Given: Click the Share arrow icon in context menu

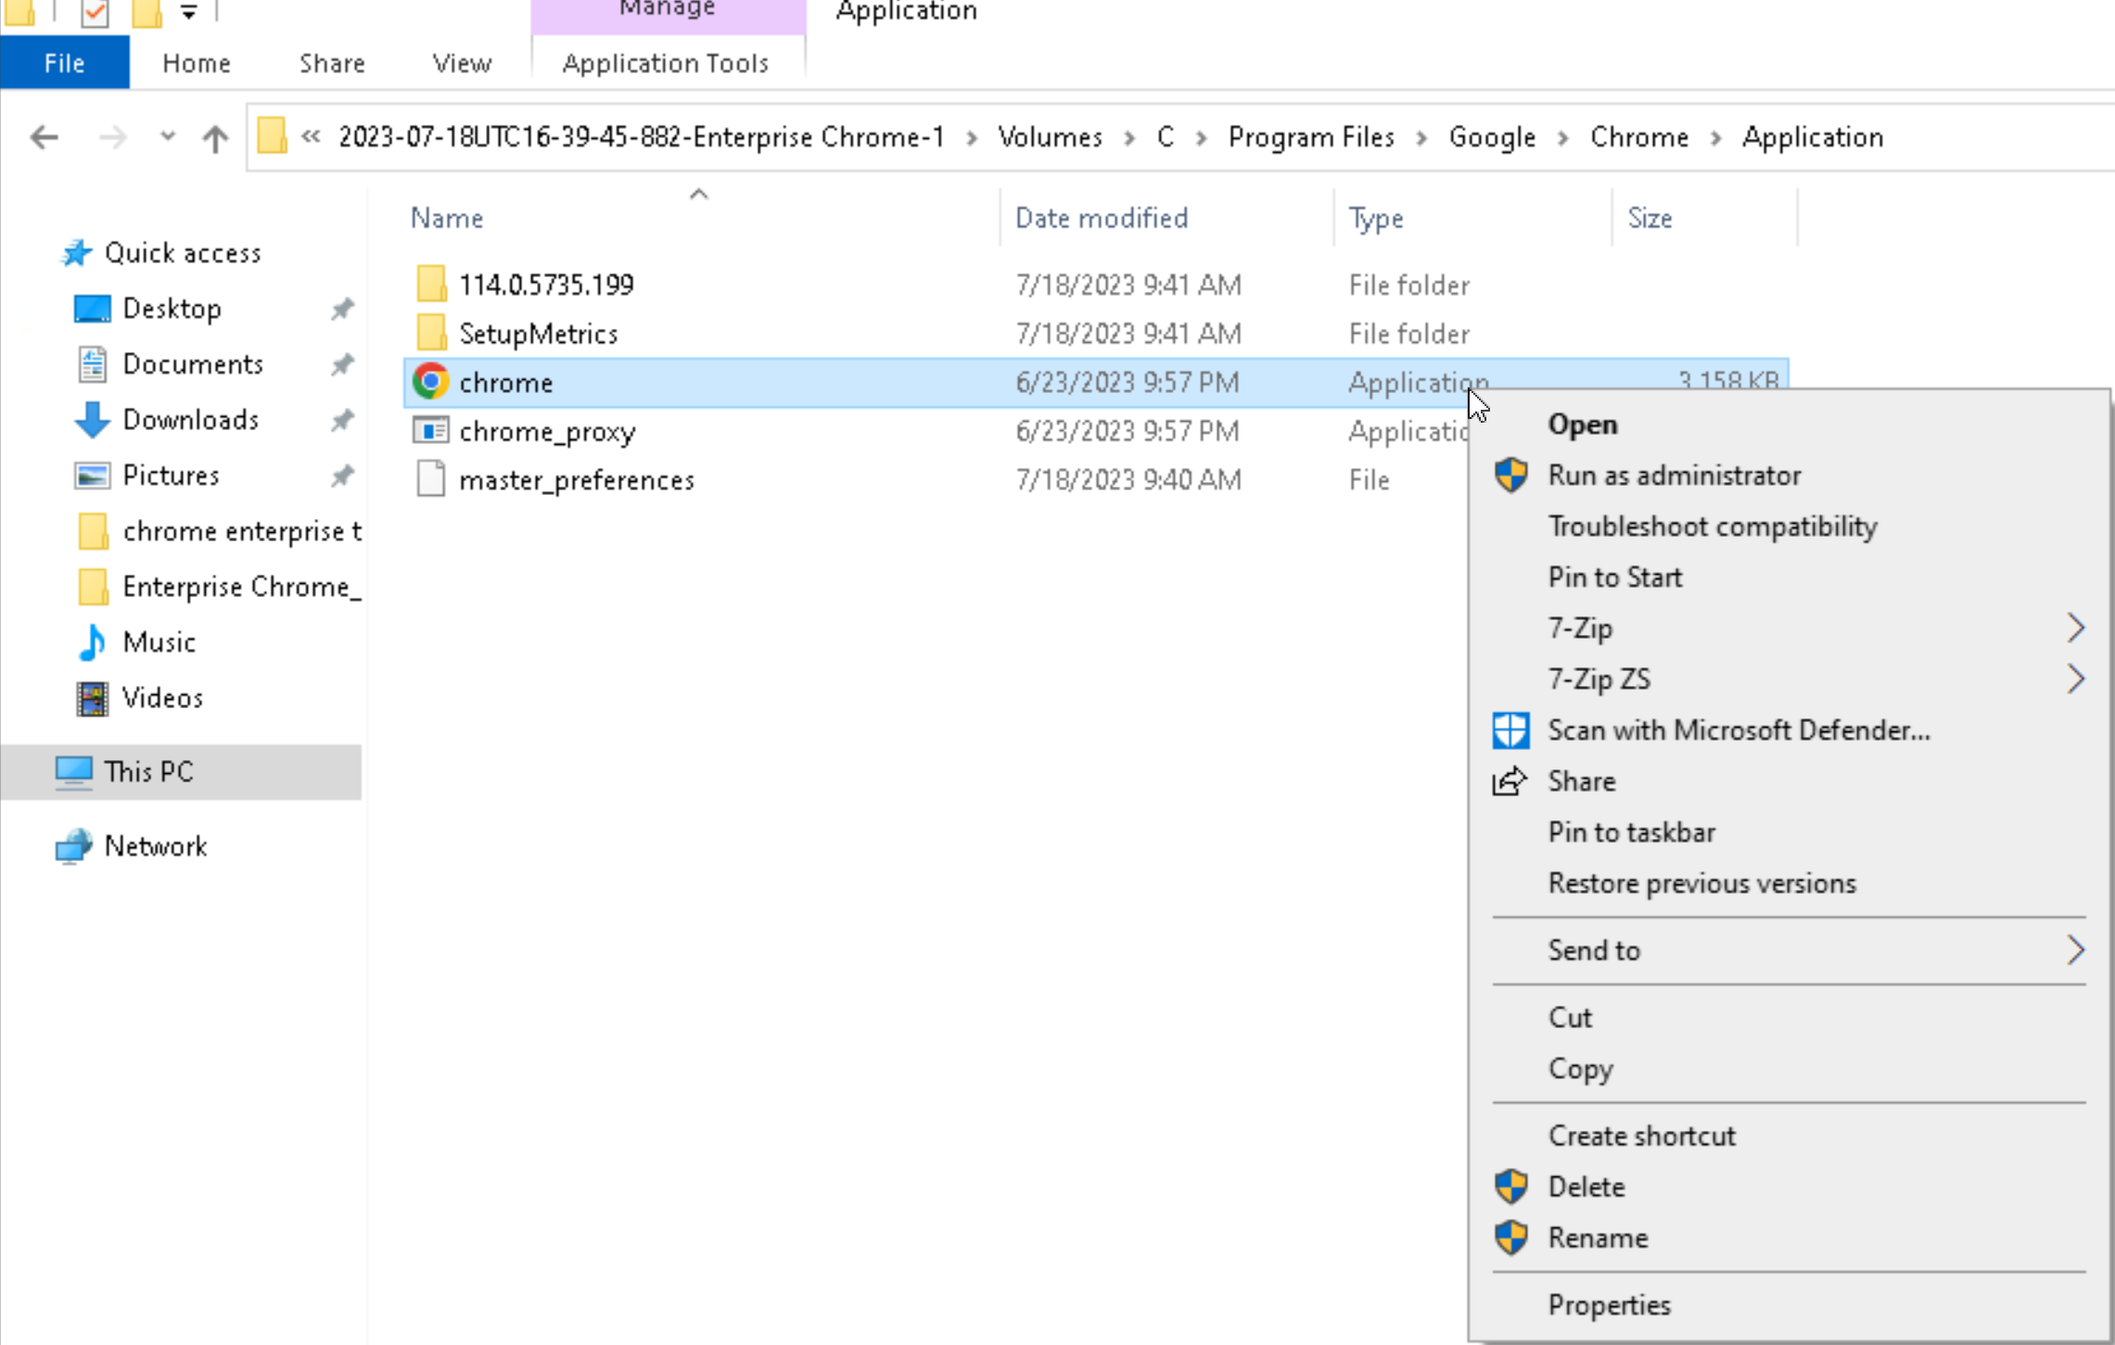Looking at the screenshot, I should [1510, 781].
